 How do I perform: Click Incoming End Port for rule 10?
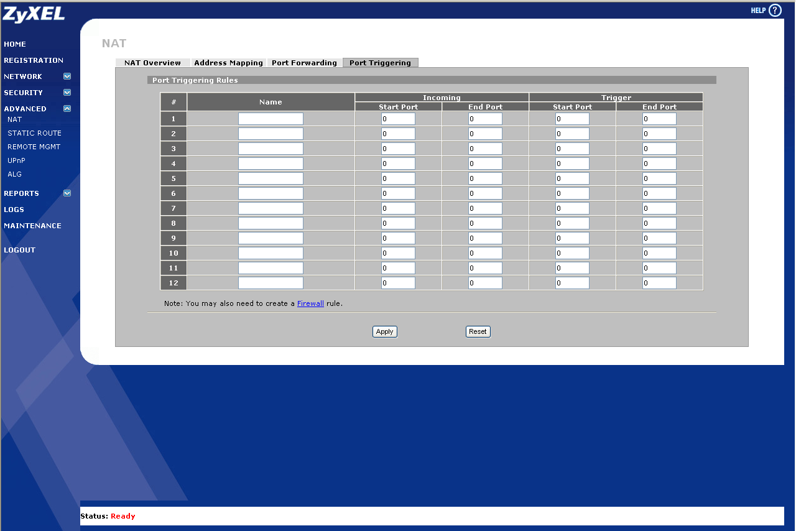485,253
